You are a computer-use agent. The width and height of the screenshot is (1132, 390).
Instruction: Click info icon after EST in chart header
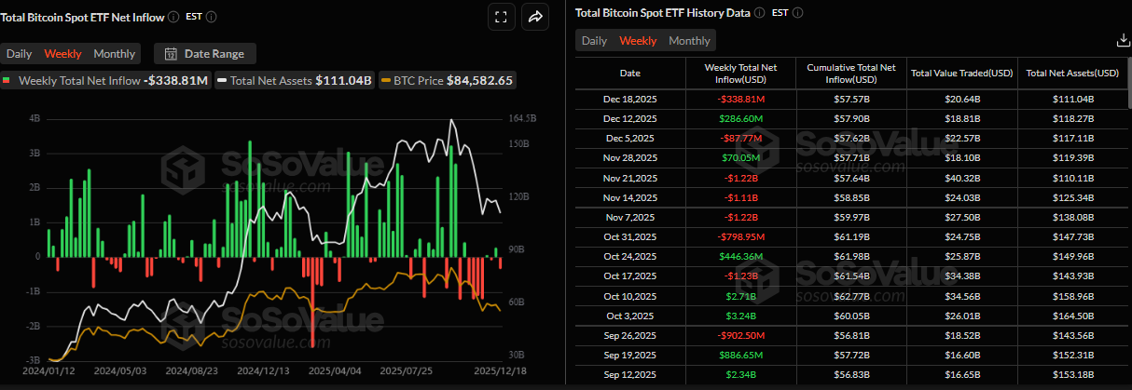coord(213,17)
